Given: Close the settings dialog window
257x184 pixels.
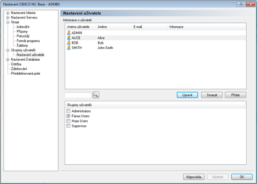Looking at the screenshot, I should 251,4.
